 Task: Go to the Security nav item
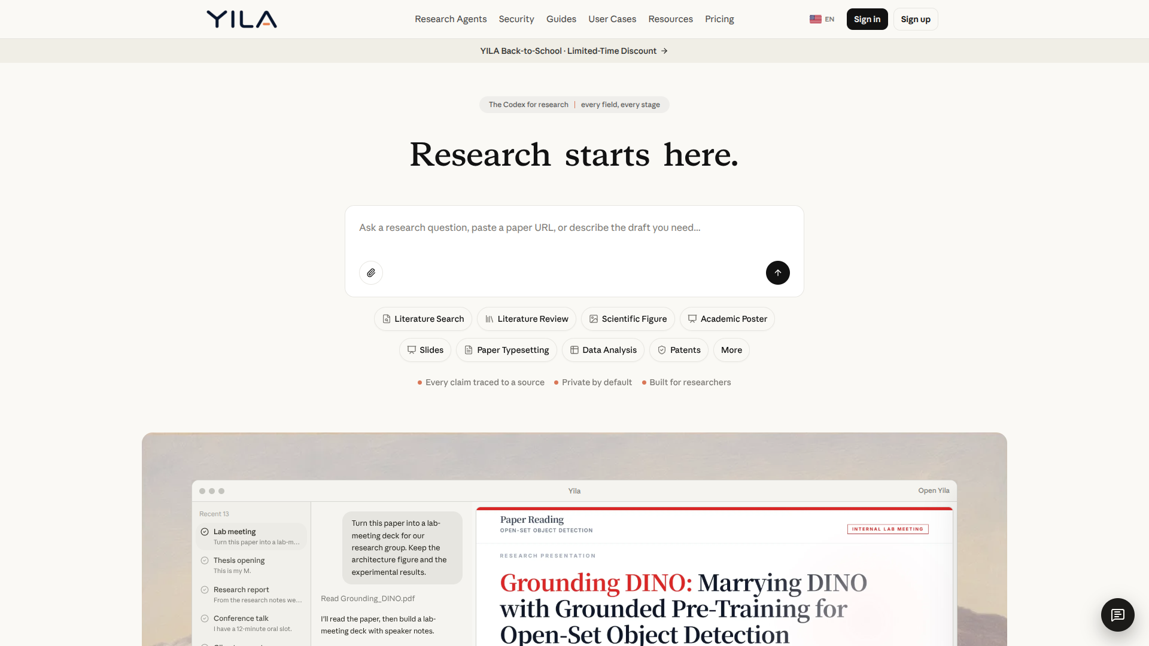[x=516, y=19]
